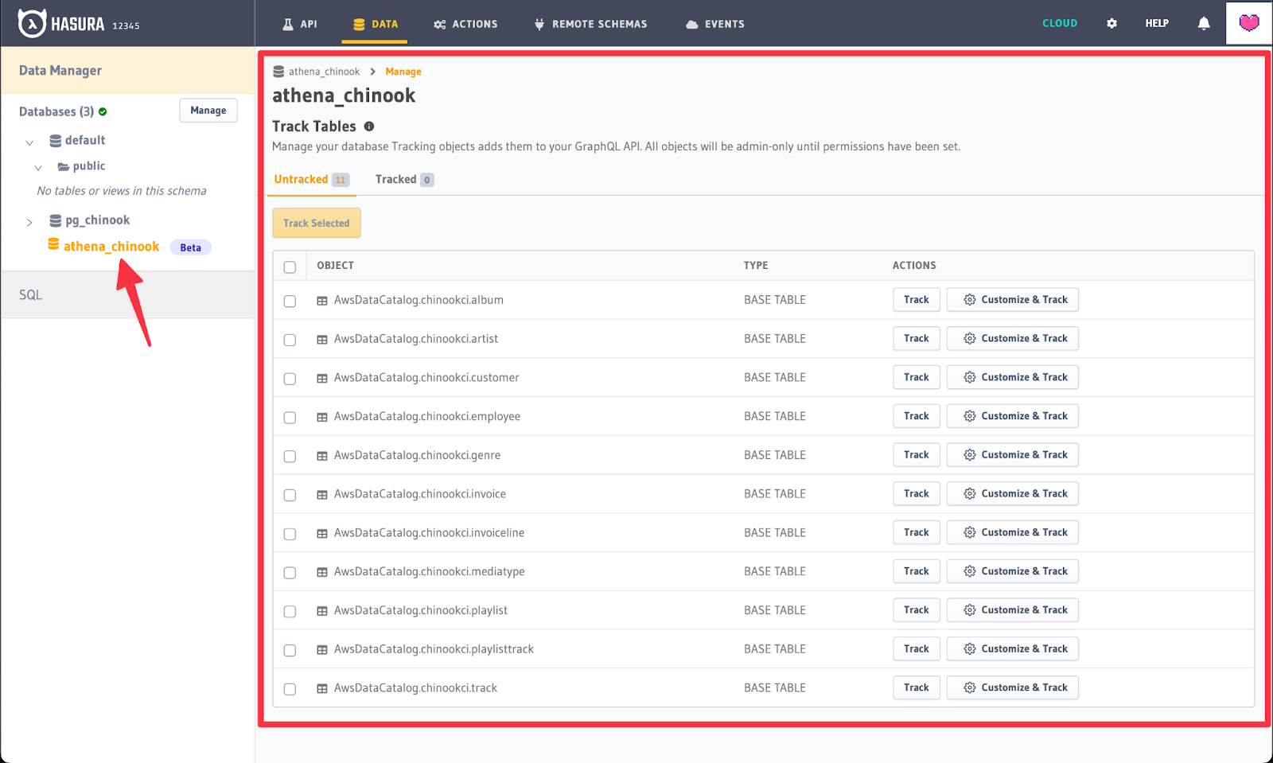Check the chinookci.employee row checkbox
The height and width of the screenshot is (763, 1273).
coord(290,418)
